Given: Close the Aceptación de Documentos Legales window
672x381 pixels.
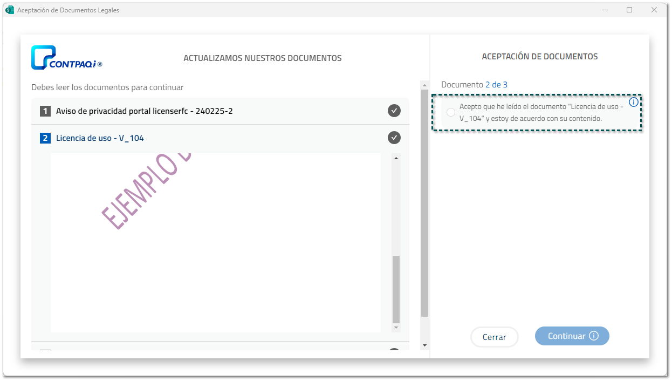Looking at the screenshot, I should click(x=654, y=10).
